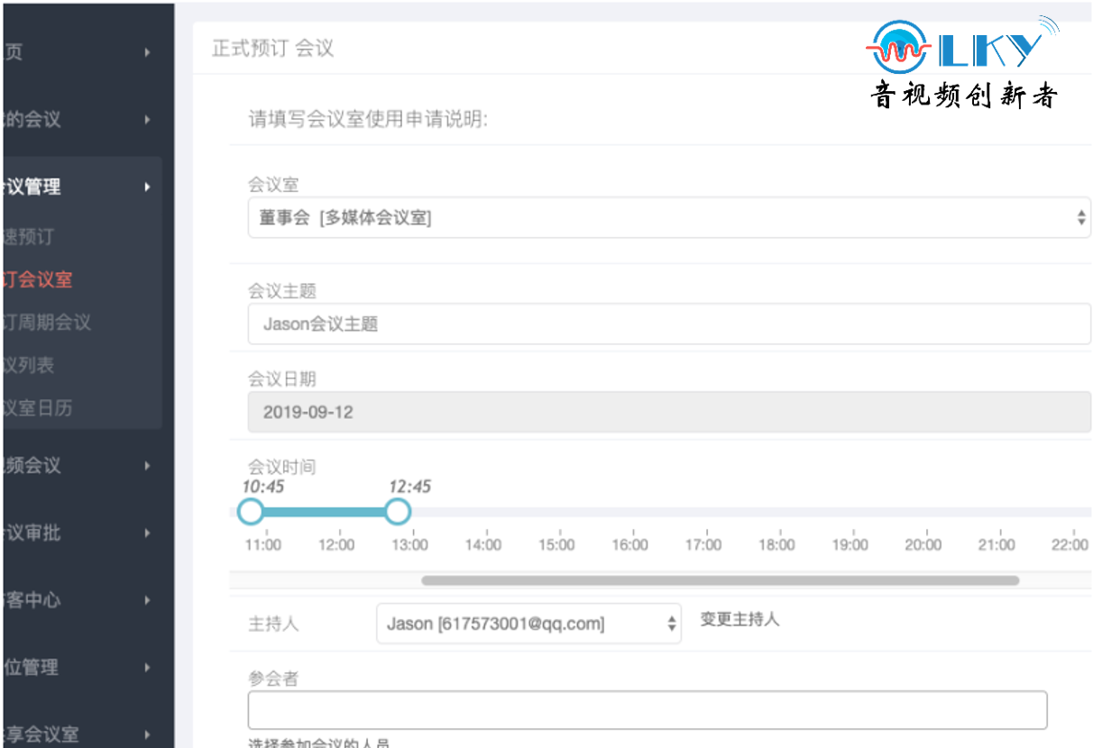
Task: Go to 议列表 in the sidebar
Action: coord(29,365)
